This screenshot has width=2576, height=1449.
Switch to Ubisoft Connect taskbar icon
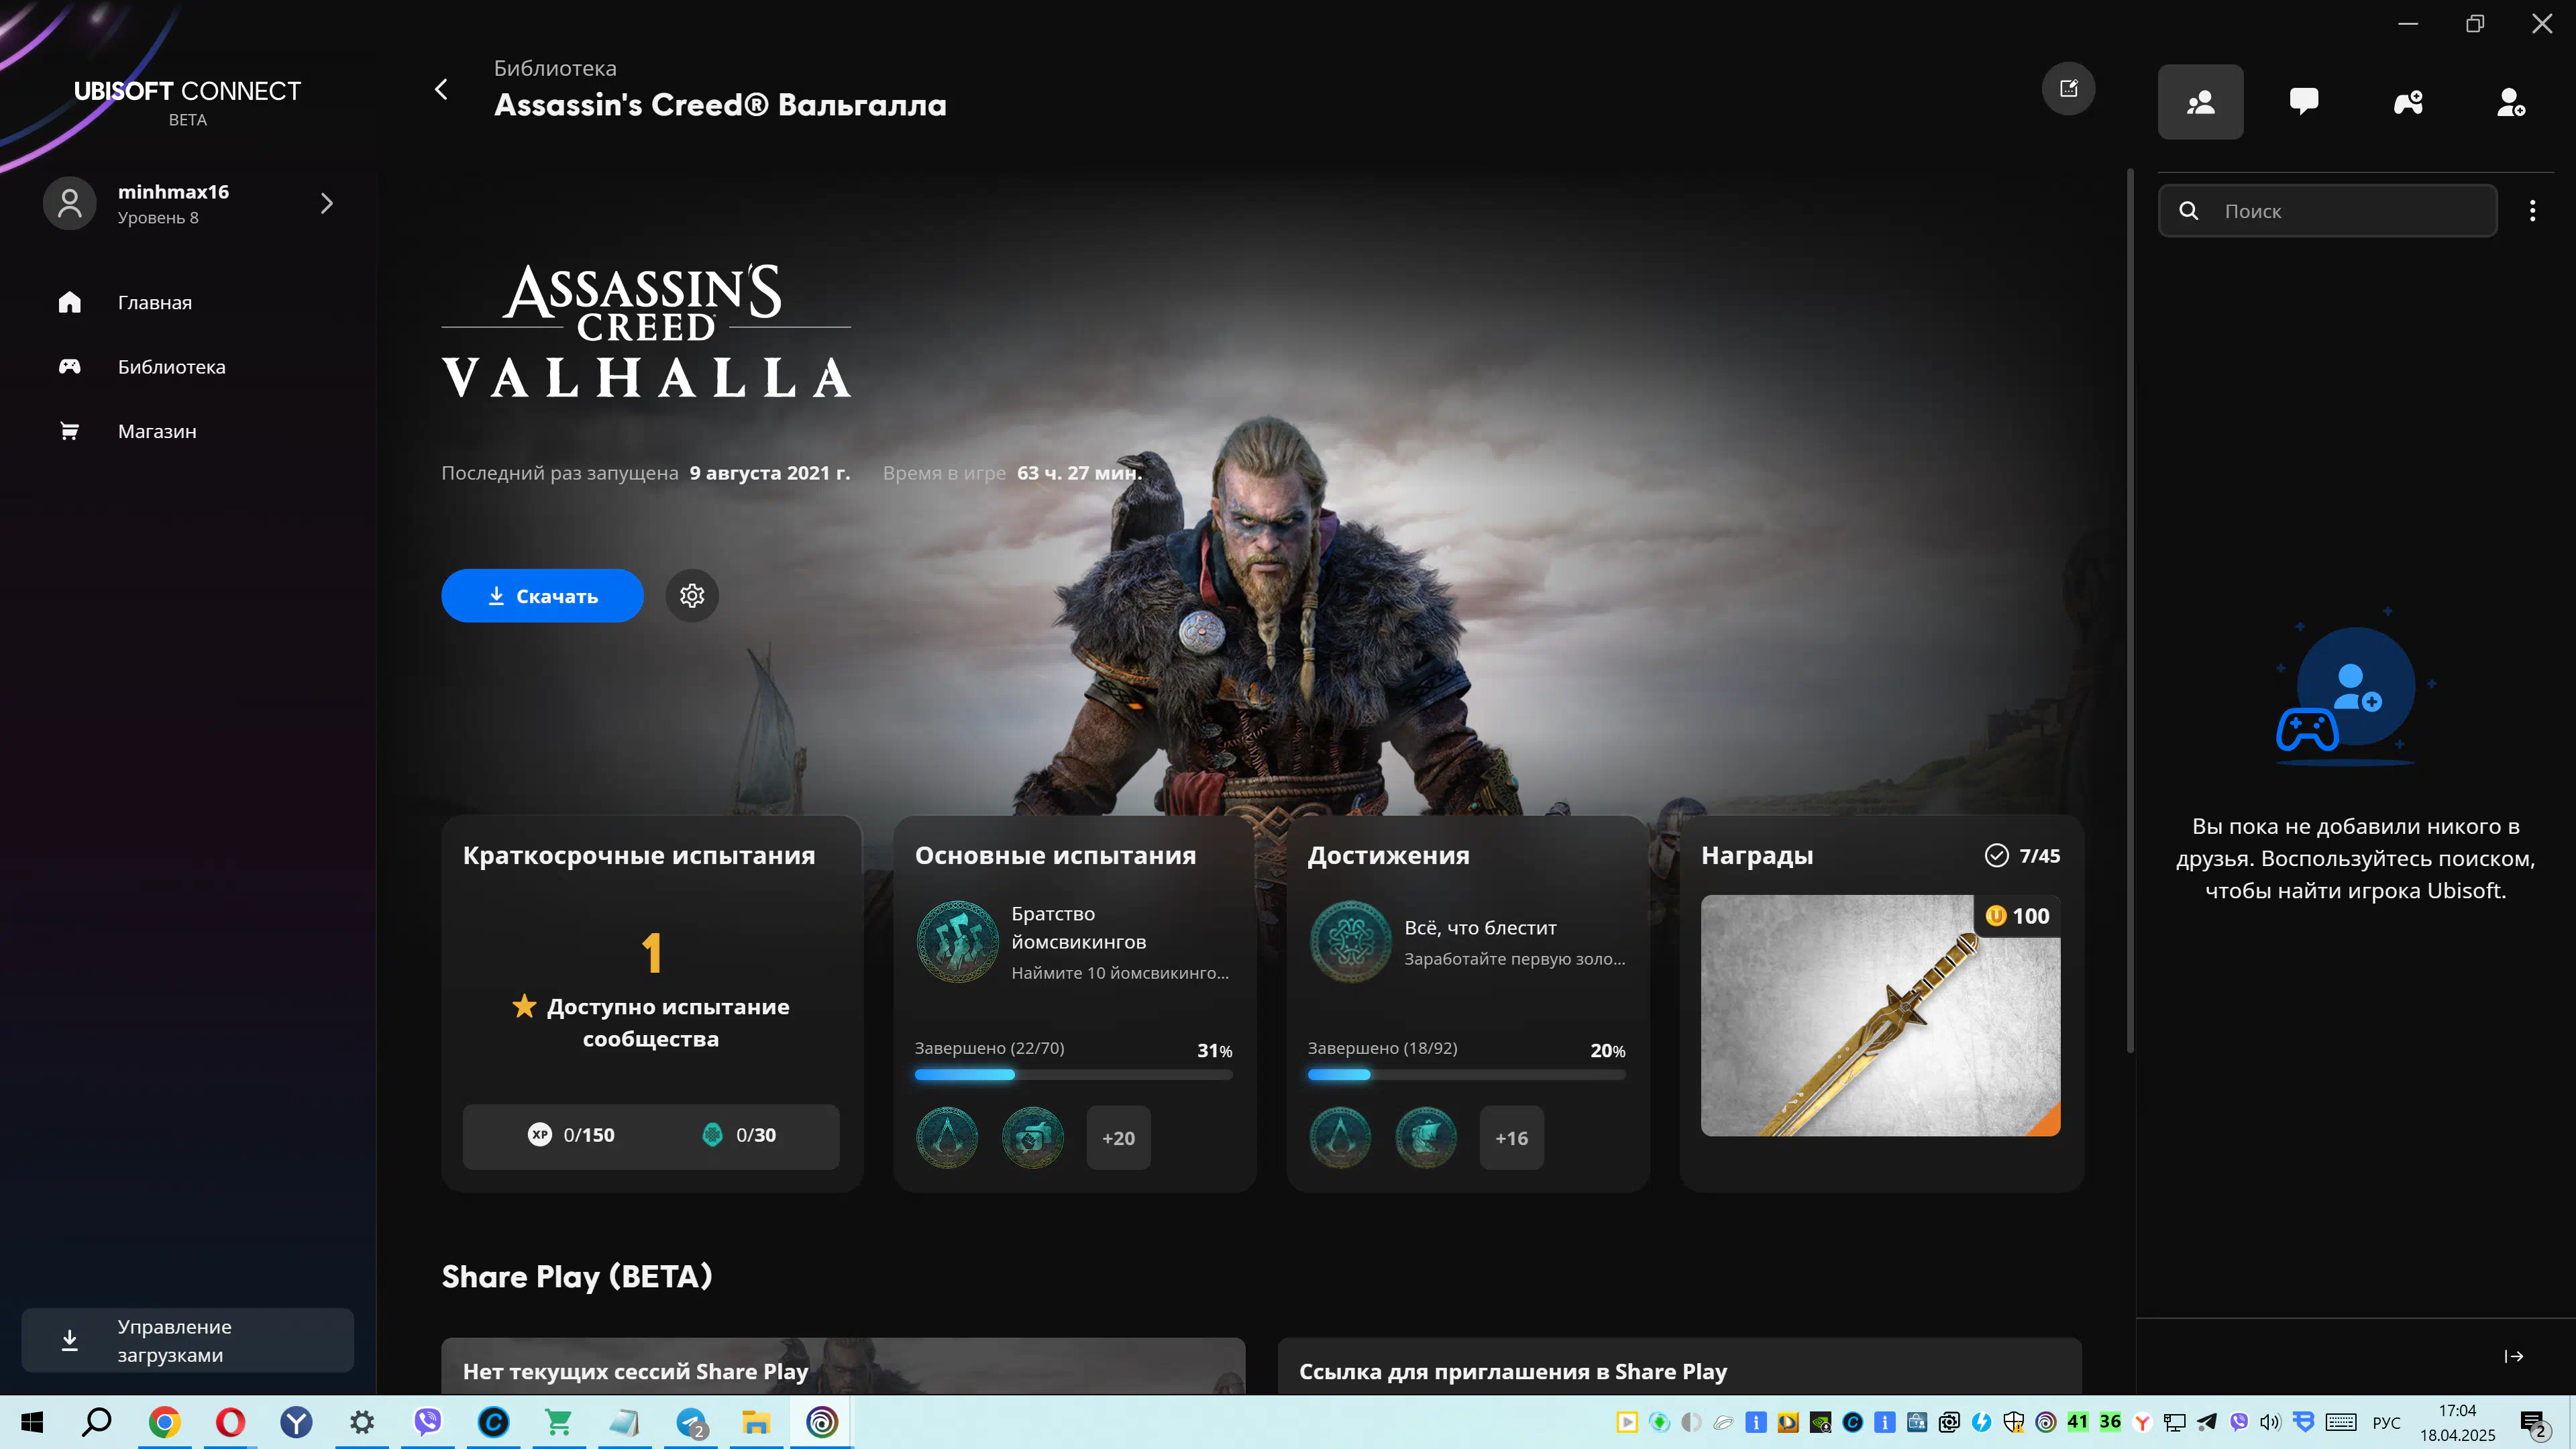[x=822, y=1422]
